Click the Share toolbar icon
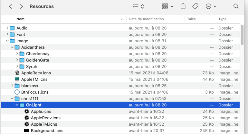 point(183,6)
